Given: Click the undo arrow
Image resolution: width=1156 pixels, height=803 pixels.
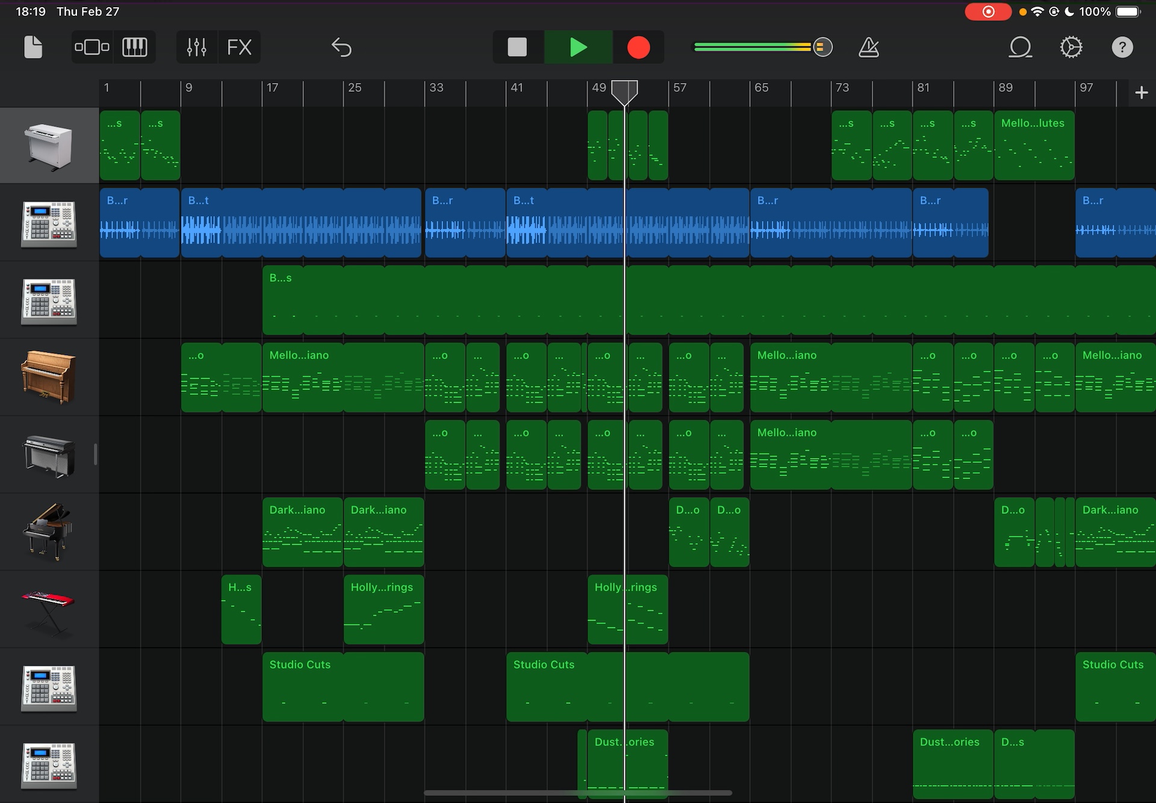Looking at the screenshot, I should tap(341, 47).
